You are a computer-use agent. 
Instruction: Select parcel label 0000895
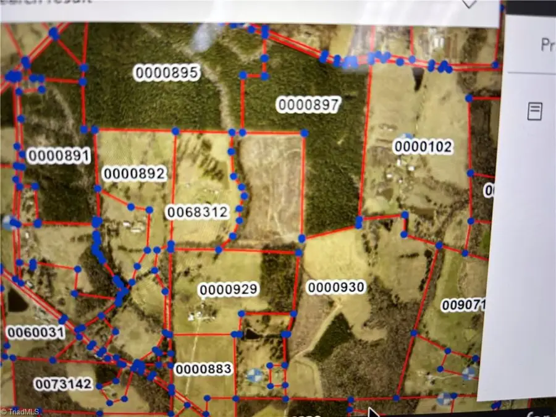(x=167, y=73)
